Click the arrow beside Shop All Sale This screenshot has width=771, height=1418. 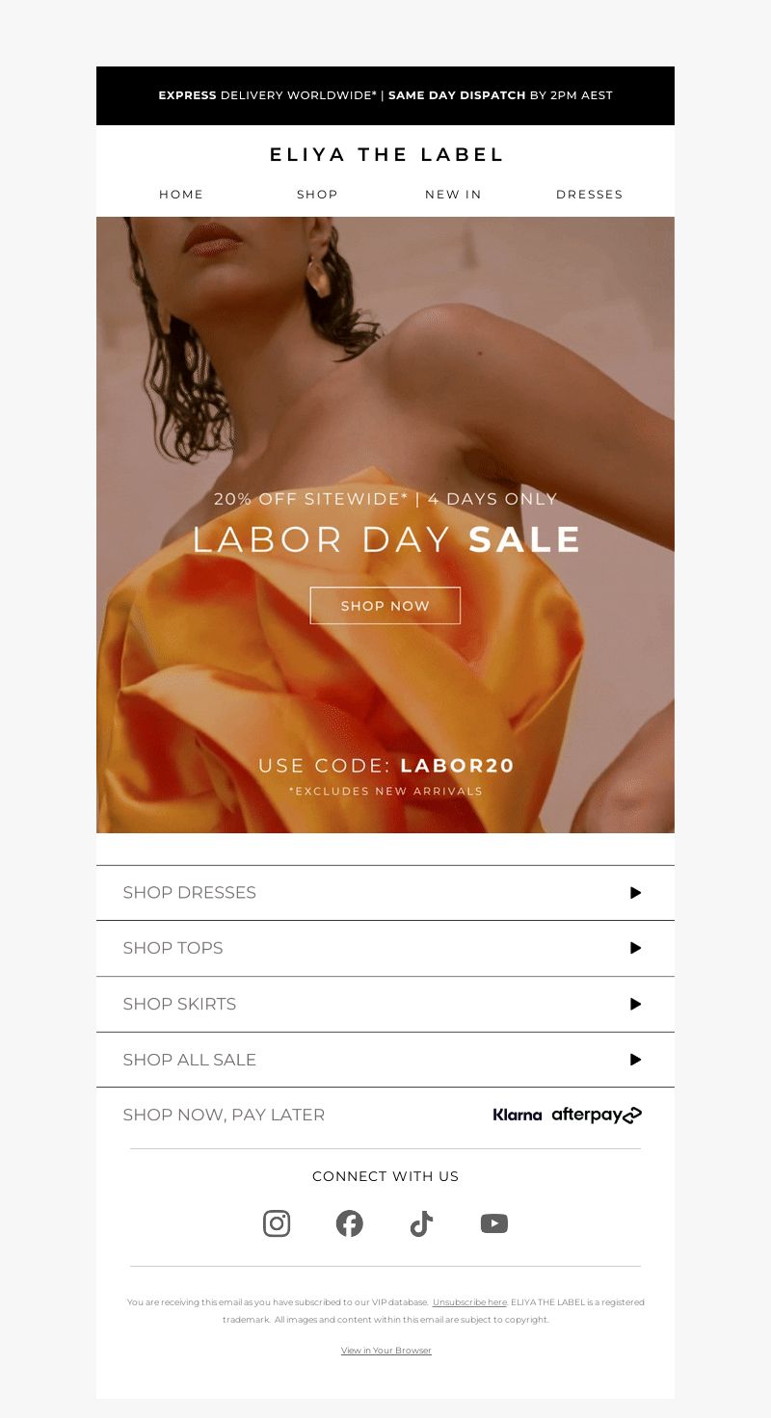coord(635,1060)
